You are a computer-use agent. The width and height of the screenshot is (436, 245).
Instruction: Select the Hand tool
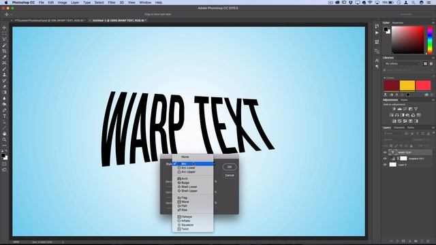click(x=4, y=134)
